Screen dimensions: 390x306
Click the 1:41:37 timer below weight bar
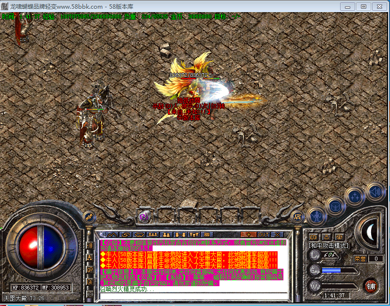pyautogui.click(x=335, y=295)
